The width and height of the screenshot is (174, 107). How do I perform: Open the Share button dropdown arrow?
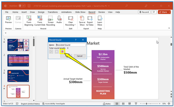click(x=169, y=12)
